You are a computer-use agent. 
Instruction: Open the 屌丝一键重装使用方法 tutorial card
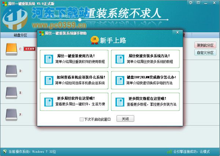click(x=74, y=59)
